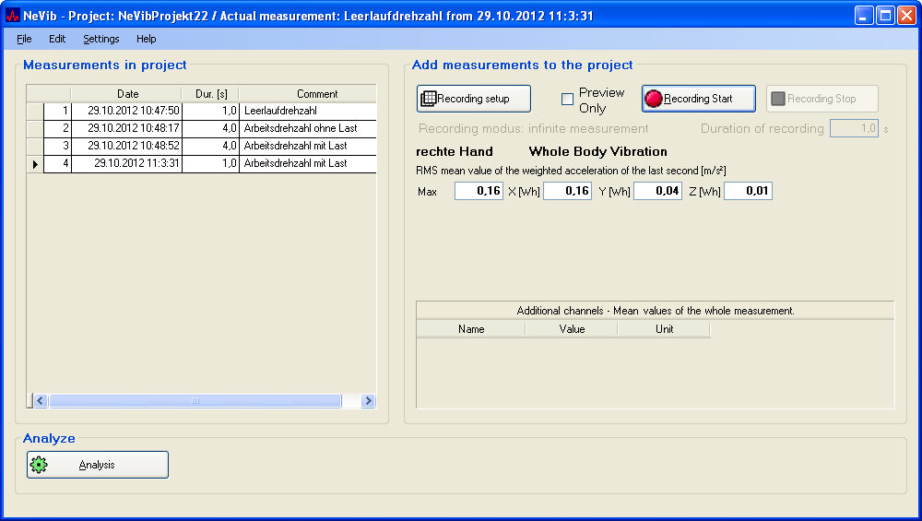Click the scrollbar left arrow in measurements table
Viewport: 922px width, 521px height.
coord(39,401)
